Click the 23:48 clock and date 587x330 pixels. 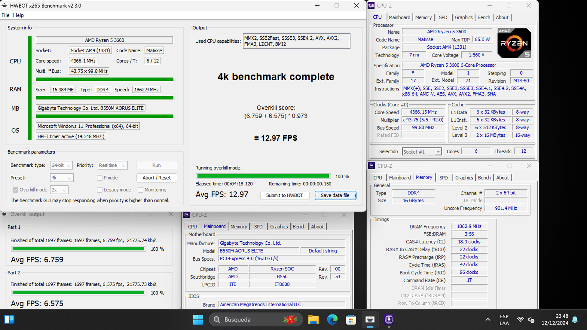555,320
